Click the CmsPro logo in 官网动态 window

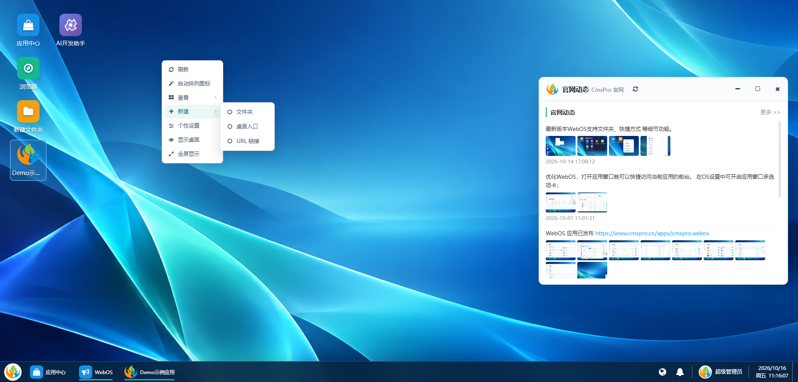coord(552,89)
